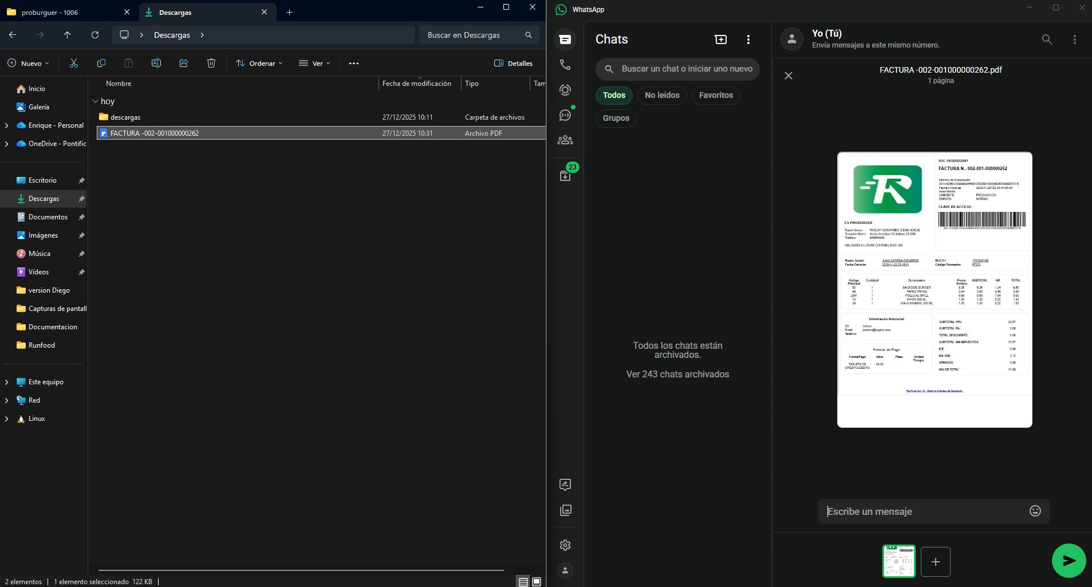Open WhatsApp Channels icon

(x=565, y=115)
